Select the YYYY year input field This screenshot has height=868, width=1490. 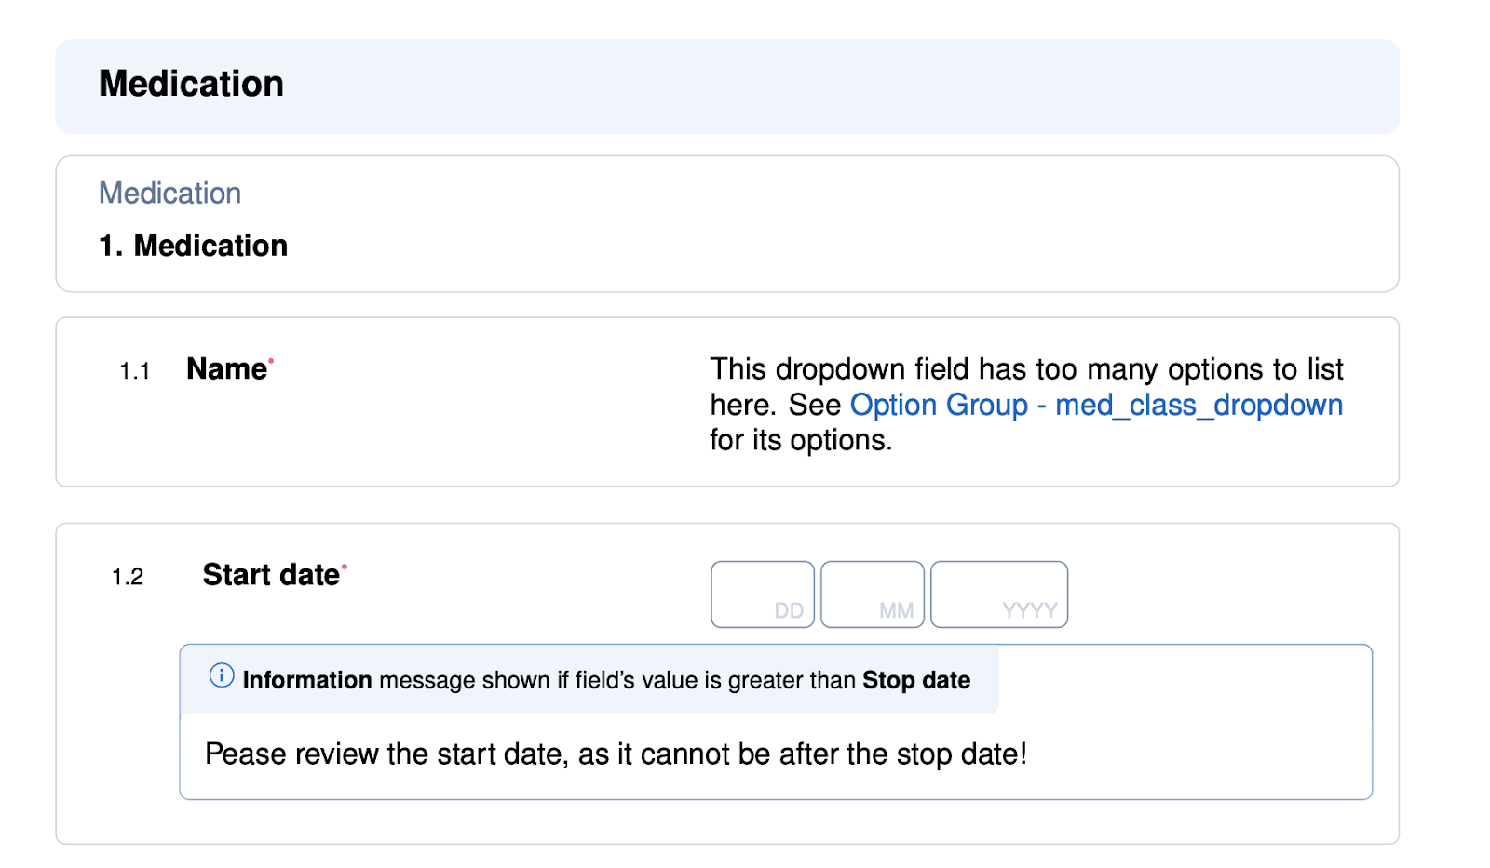[998, 594]
